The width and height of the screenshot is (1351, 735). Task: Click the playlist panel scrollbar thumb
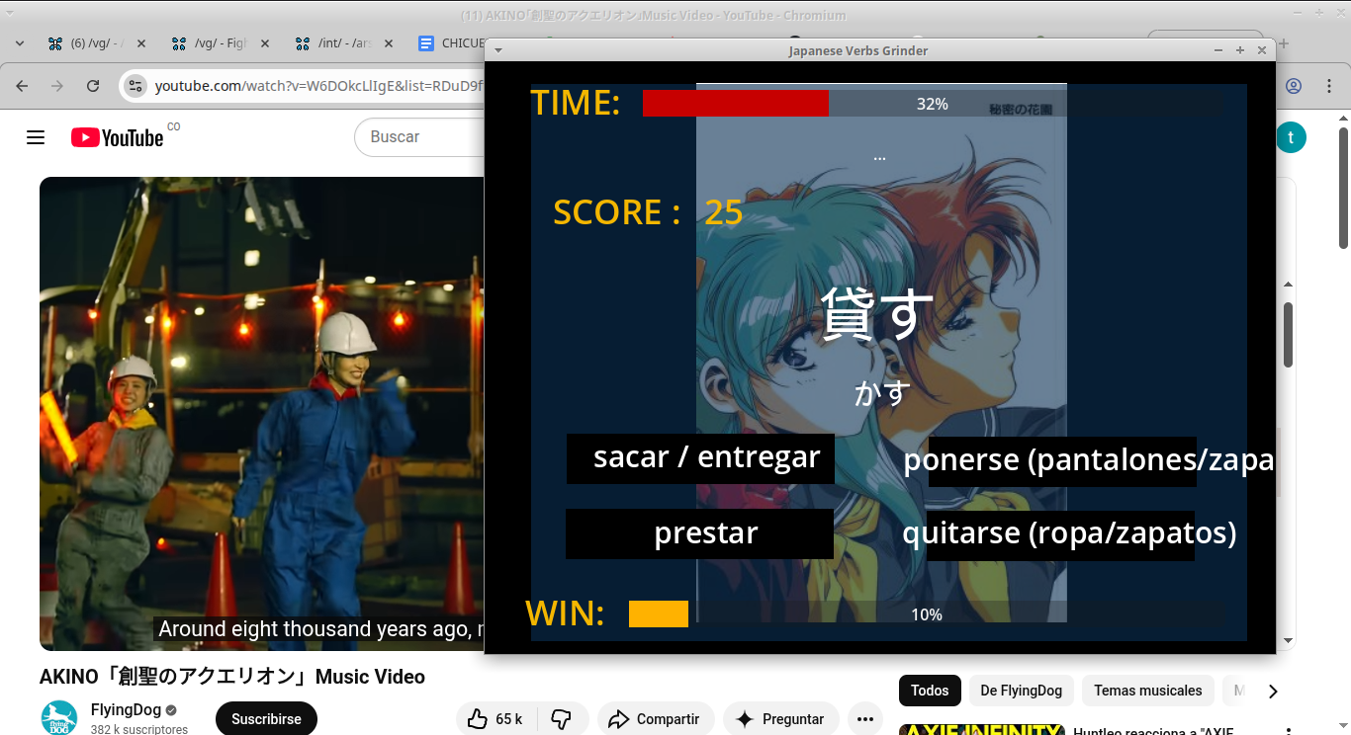coord(1288,335)
